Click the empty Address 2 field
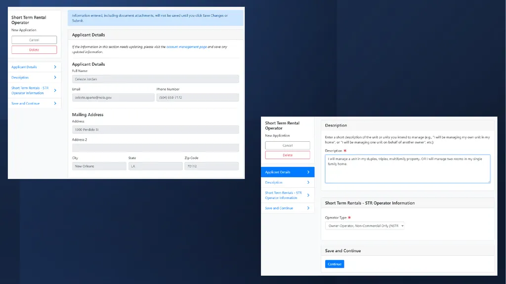The width and height of the screenshot is (506, 284). point(156,148)
